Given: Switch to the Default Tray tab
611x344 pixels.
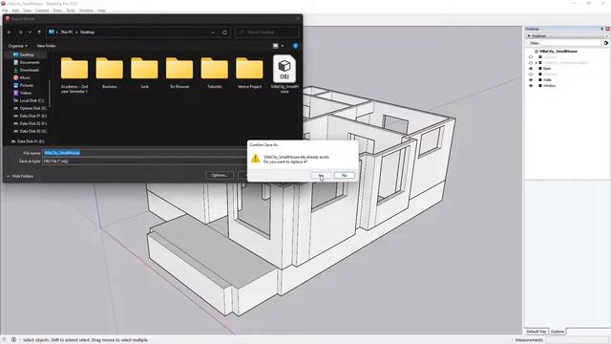Looking at the screenshot, I should 537,332.
